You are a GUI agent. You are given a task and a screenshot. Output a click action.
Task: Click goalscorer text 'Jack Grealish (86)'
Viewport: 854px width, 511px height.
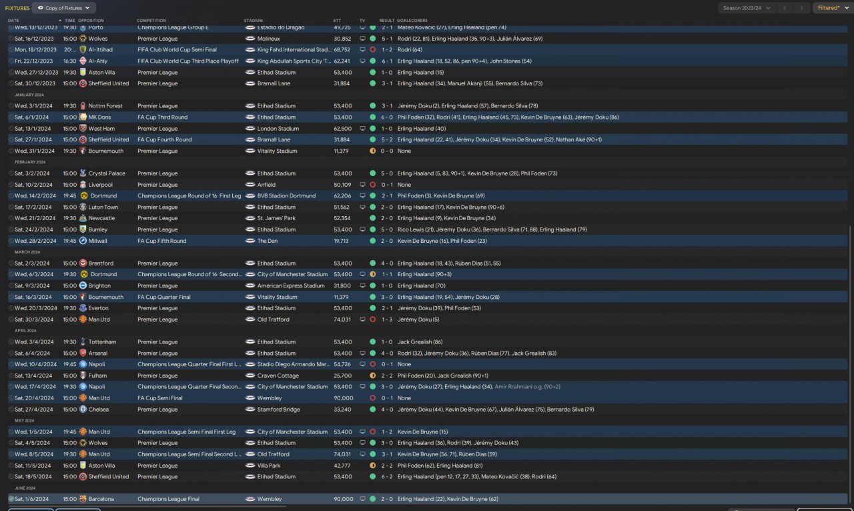[420, 342]
